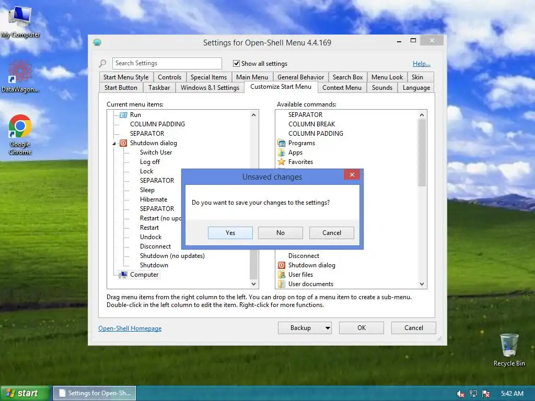The image size is (535, 401).
Task: Click the Apps icon in available commands
Action: pos(282,152)
